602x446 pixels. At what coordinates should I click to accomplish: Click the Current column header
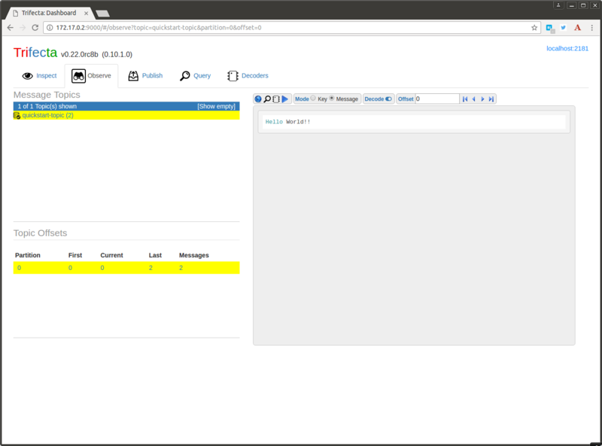(111, 255)
